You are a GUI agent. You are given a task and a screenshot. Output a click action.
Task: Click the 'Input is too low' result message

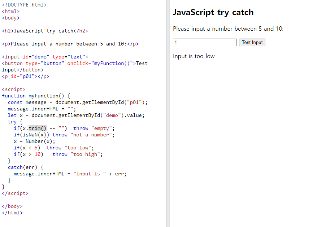194,56
